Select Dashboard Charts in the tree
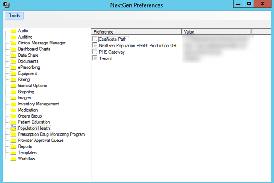274x183 pixels. pyautogui.click(x=34, y=49)
